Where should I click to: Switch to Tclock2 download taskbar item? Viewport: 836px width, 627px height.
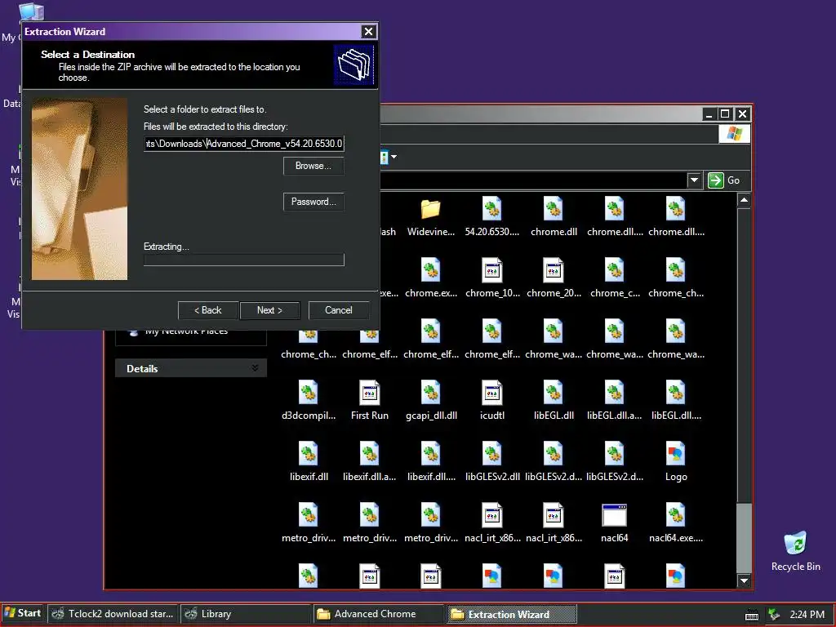113,614
